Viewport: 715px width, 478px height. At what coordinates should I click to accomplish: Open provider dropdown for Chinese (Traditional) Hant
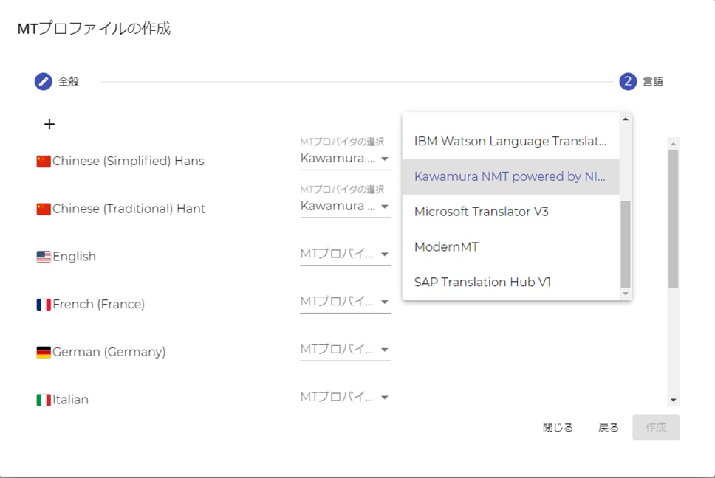click(345, 207)
